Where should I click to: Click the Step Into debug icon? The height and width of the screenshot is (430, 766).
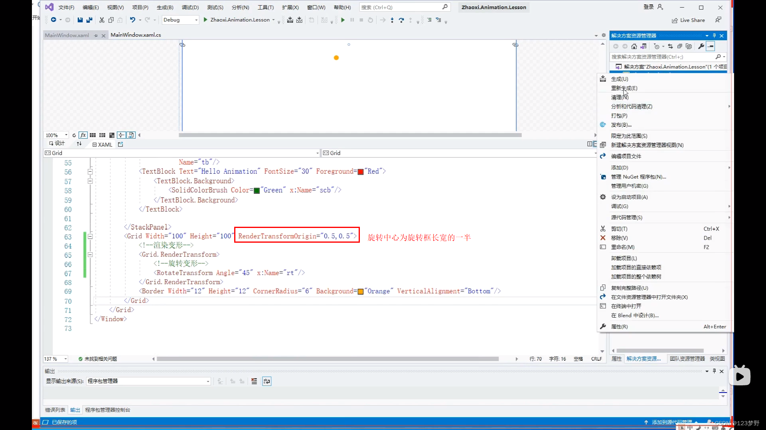coord(392,20)
